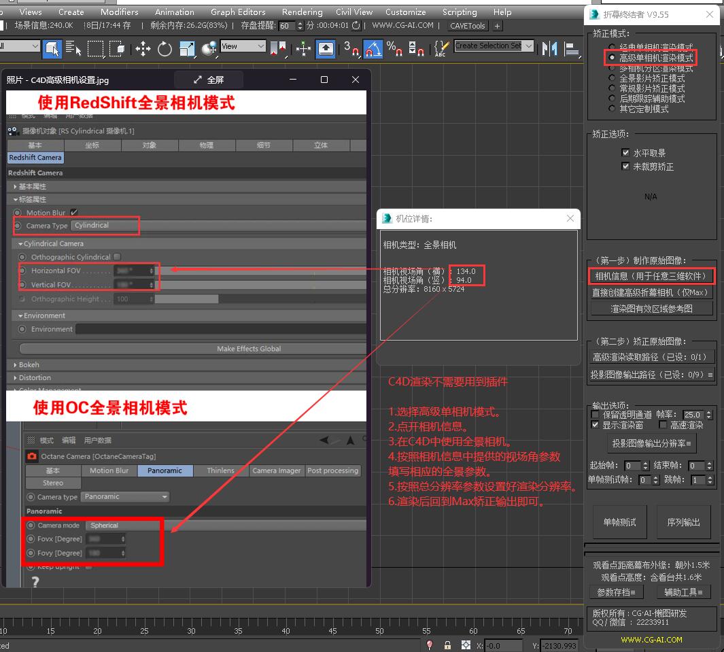Open 投影图像输出分辨率 menu button

point(651,443)
